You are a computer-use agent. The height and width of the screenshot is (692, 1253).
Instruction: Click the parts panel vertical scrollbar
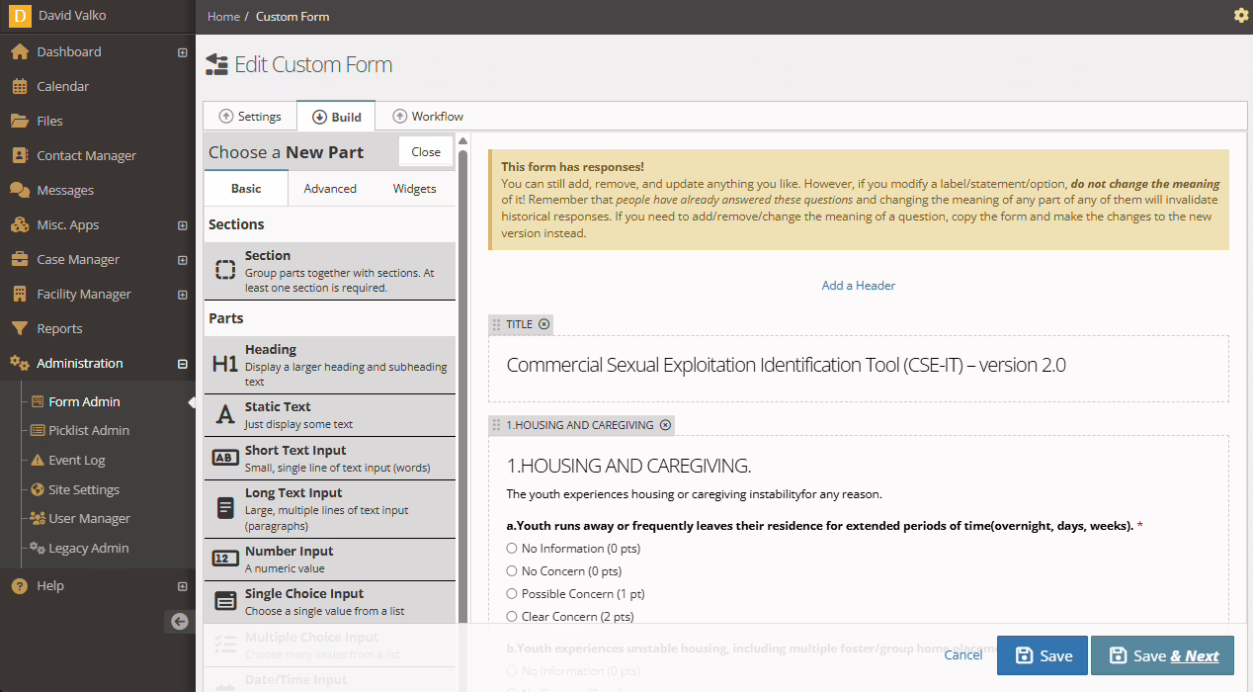point(462,395)
